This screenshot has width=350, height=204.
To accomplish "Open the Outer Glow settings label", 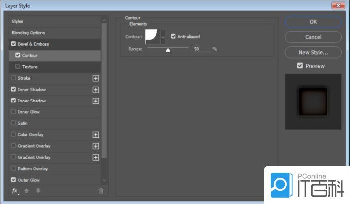I will pyautogui.click(x=29, y=180).
